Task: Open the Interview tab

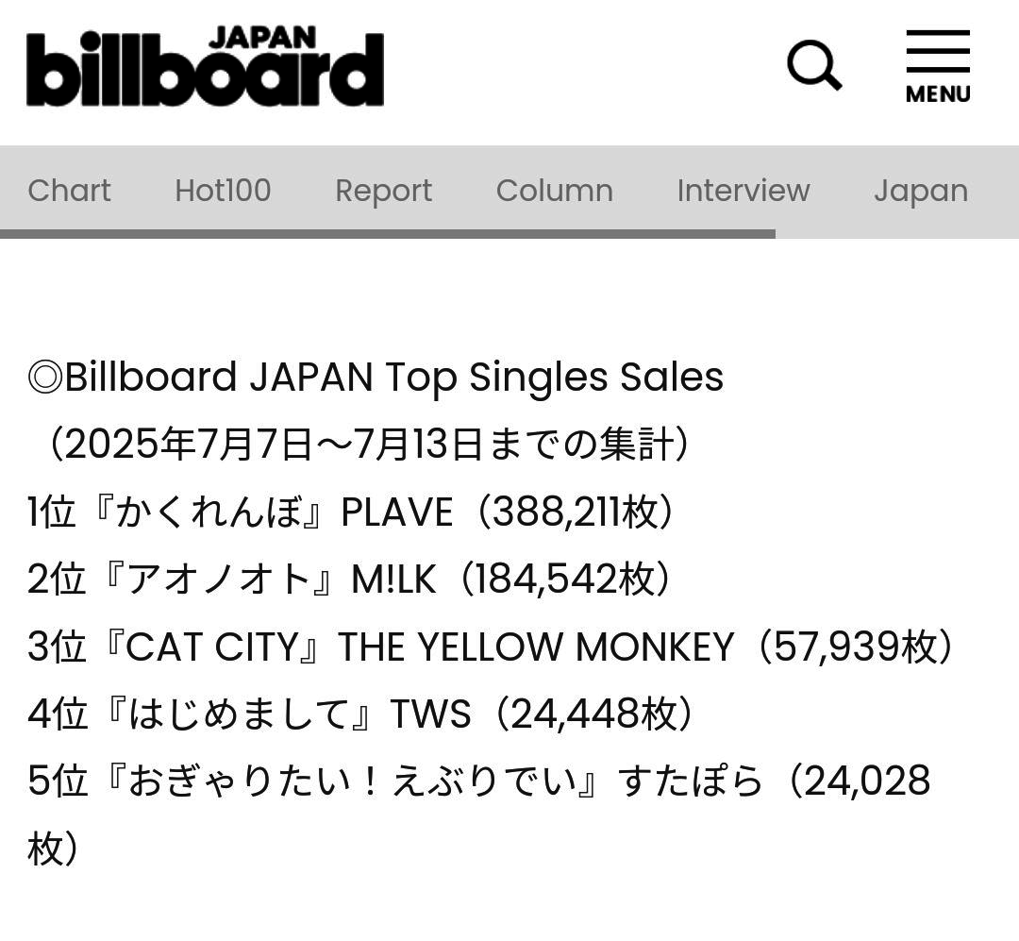Action: [743, 191]
